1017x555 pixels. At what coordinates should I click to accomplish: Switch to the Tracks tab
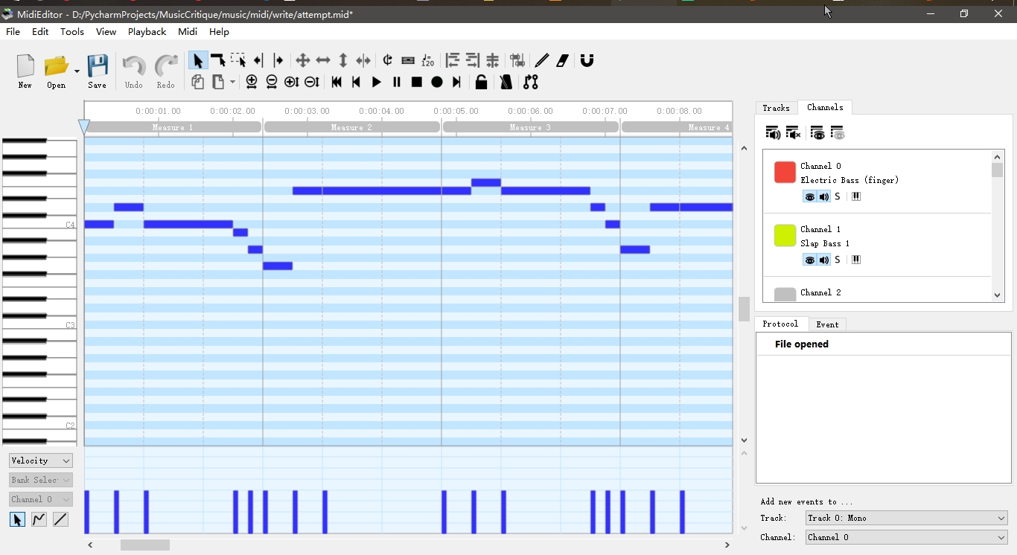(x=776, y=108)
